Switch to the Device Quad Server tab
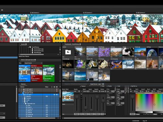163x122 pixels. [28, 60]
